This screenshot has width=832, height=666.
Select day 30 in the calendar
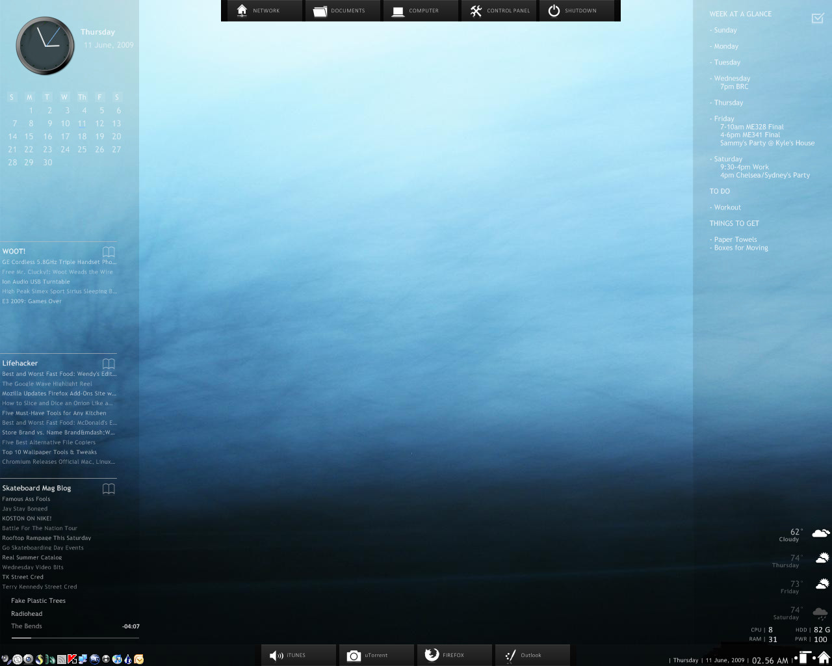coord(47,163)
